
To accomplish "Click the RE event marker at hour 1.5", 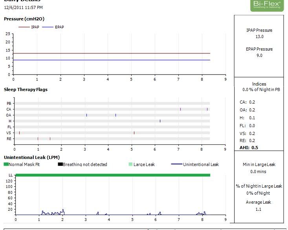I will coord(50,139).
